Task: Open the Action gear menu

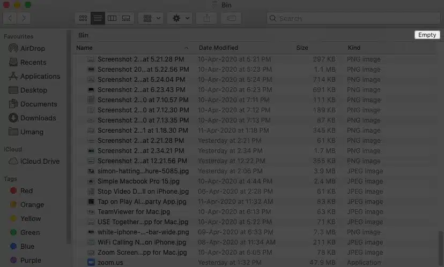Action: click(180, 18)
